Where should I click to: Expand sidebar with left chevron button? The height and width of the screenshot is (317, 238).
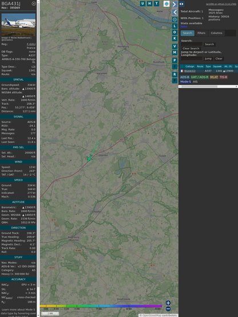[x=174, y=13]
